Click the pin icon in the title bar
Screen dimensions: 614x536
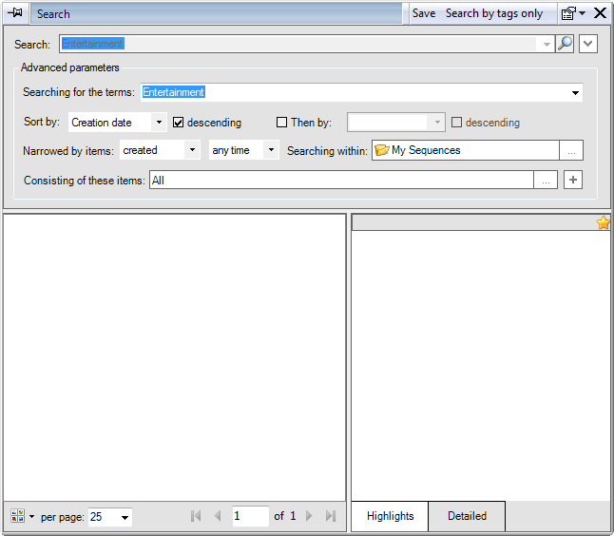pyautogui.click(x=15, y=13)
